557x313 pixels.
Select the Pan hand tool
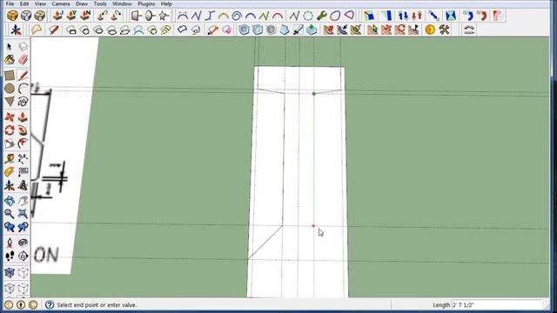23,201
